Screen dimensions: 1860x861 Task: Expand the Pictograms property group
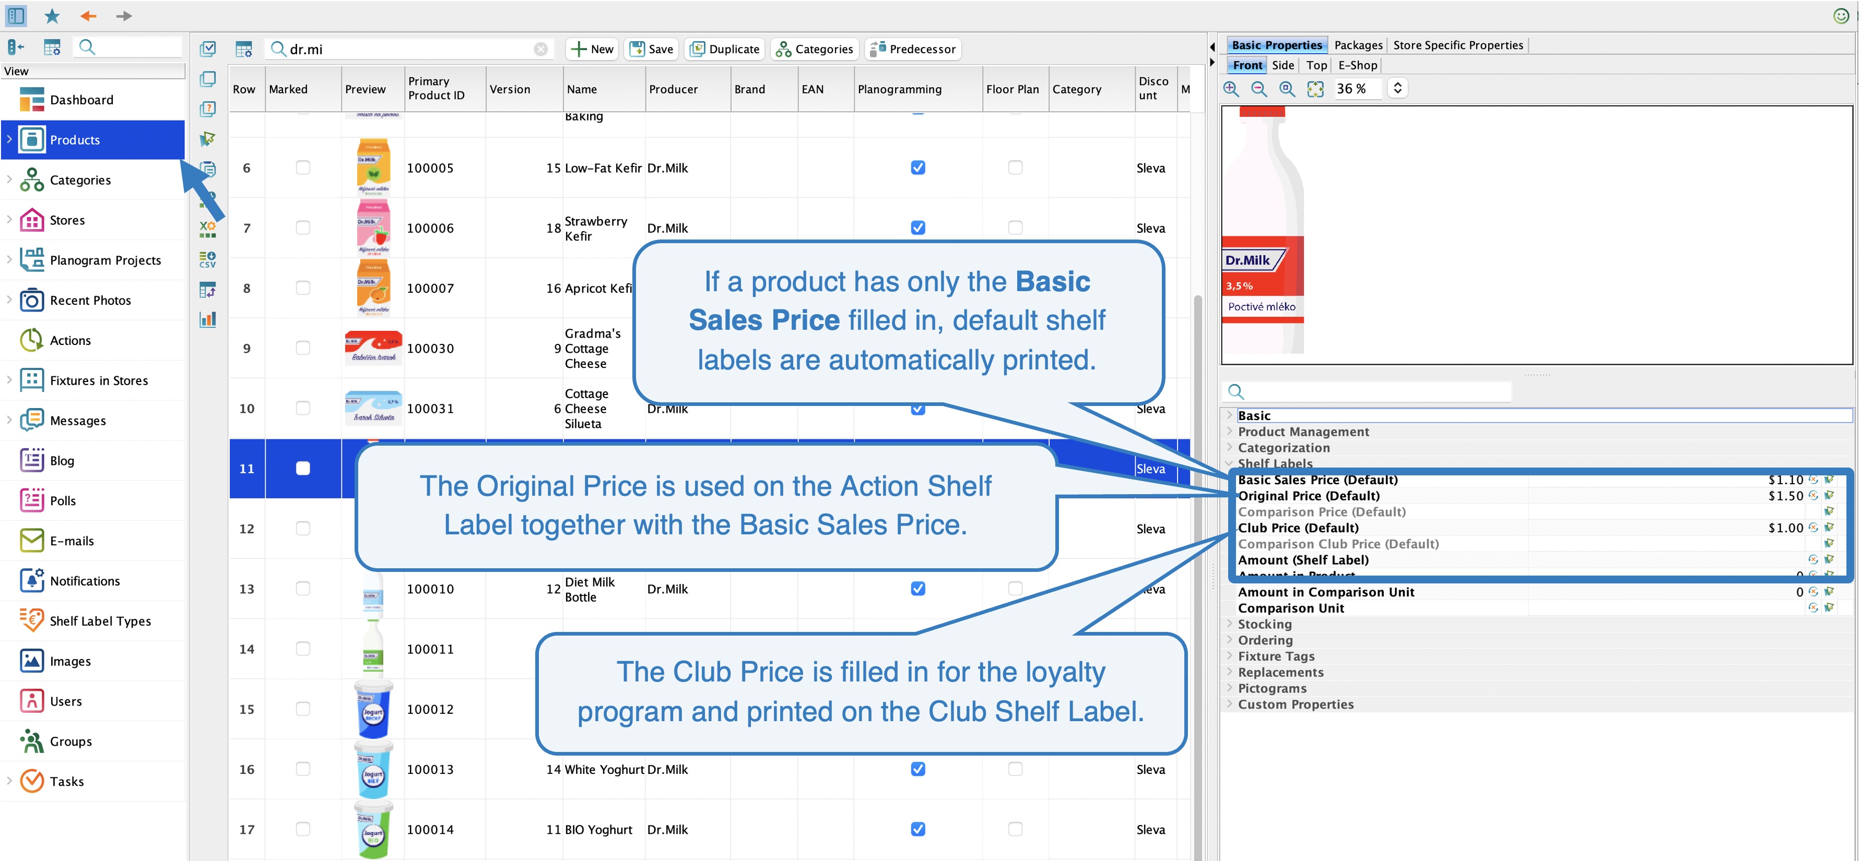click(x=1229, y=688)
